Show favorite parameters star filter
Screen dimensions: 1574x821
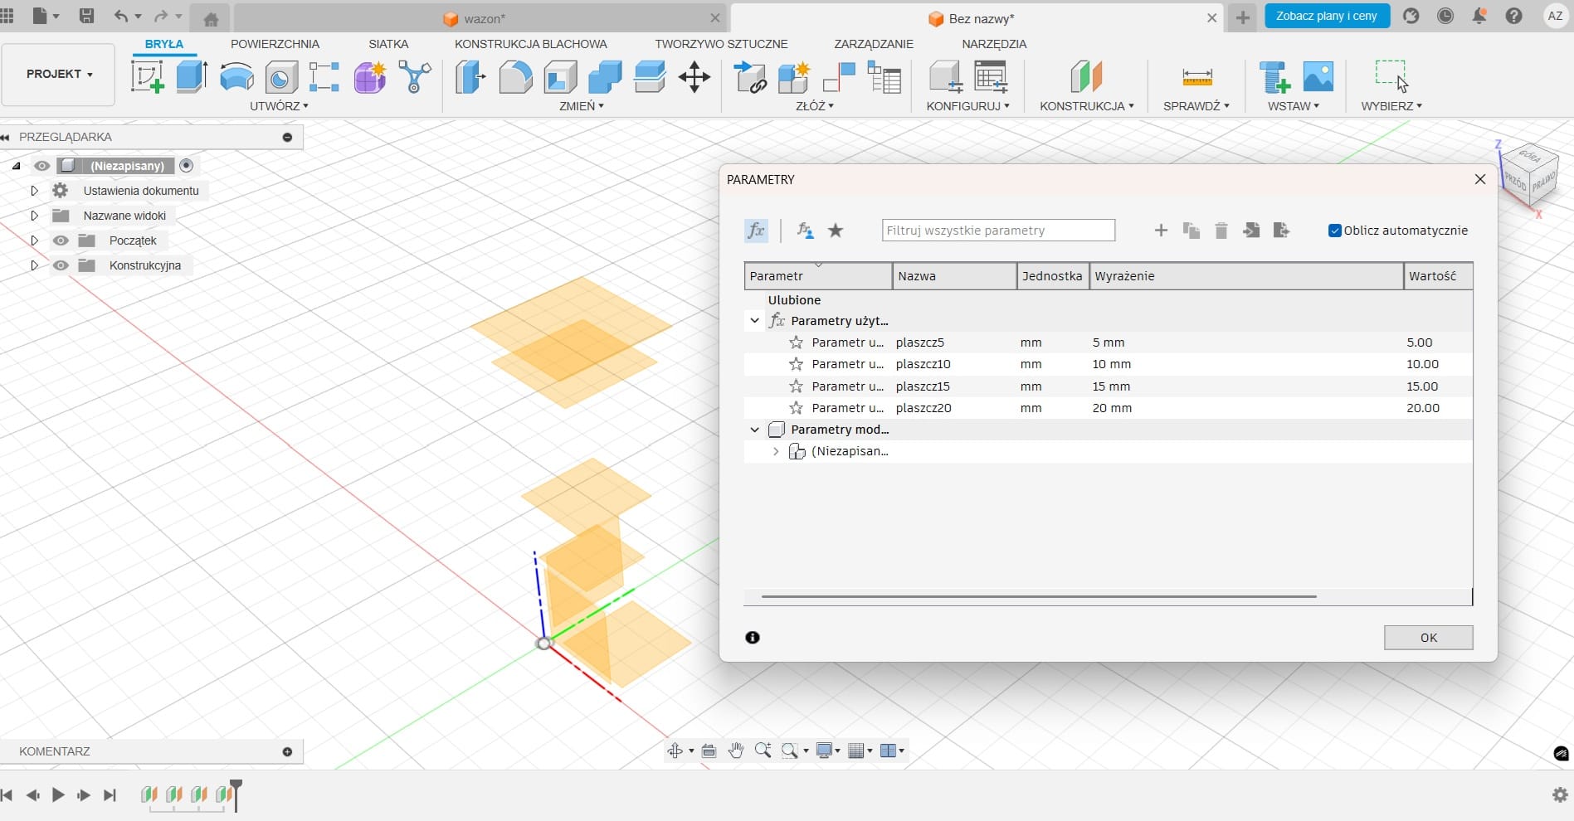[836, 231]
